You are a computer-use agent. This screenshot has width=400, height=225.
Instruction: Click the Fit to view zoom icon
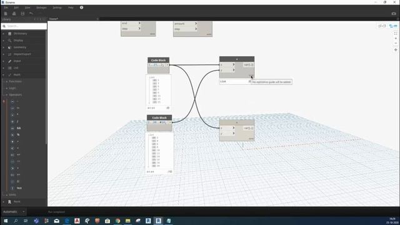point(396,33)
